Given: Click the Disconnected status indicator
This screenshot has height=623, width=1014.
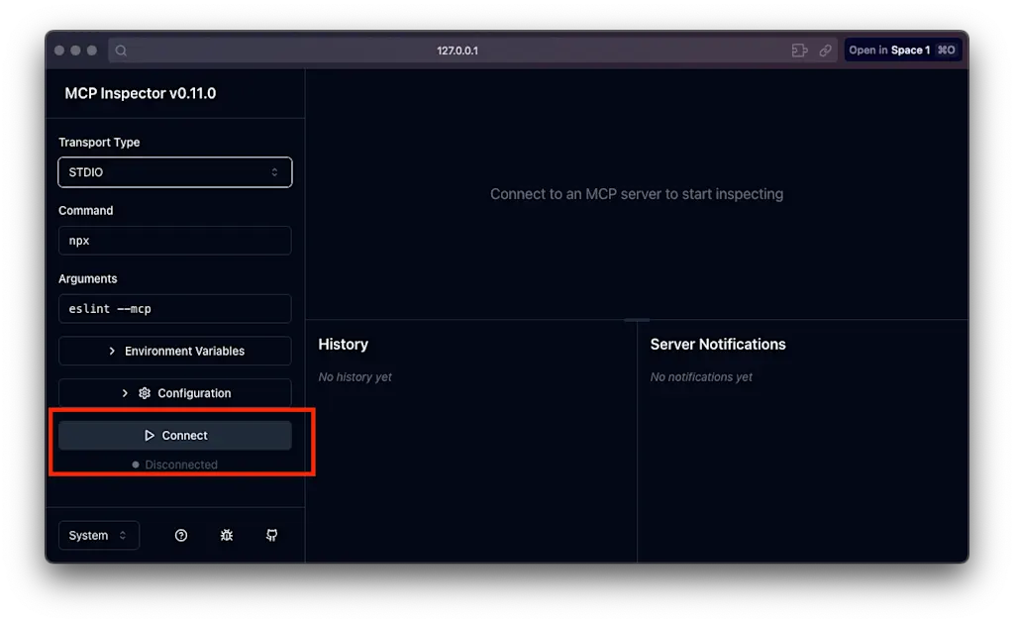Looking at the screenshot, I should tap(174, 465).
